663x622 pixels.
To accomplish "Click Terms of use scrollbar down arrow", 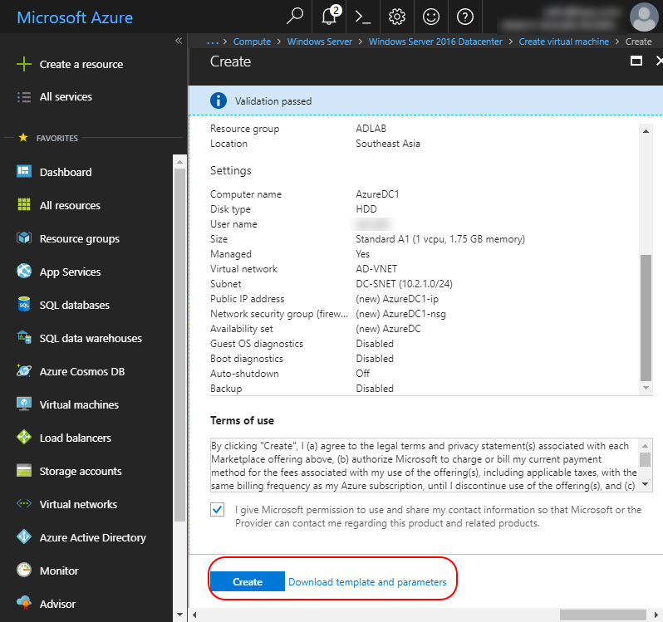I will click(645, 484).
